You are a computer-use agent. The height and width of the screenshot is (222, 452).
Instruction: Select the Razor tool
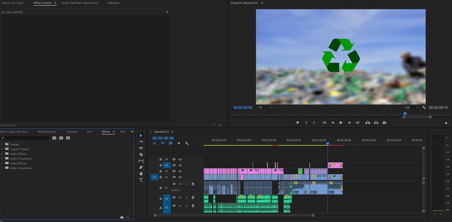(x=141, y=154)
